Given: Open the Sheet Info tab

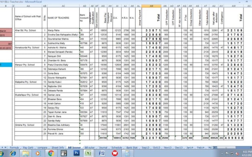Looking at the screenshot, I should (58, 147).
